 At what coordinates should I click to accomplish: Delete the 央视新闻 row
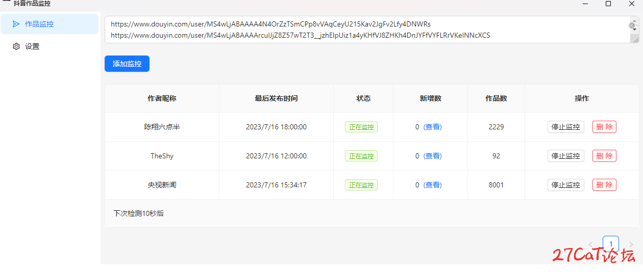click(x=604, y=185)
